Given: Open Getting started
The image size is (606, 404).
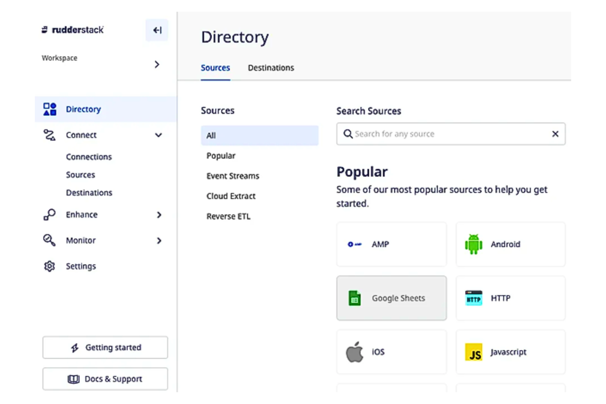Looking at the screenshot, I should point(105,347).
